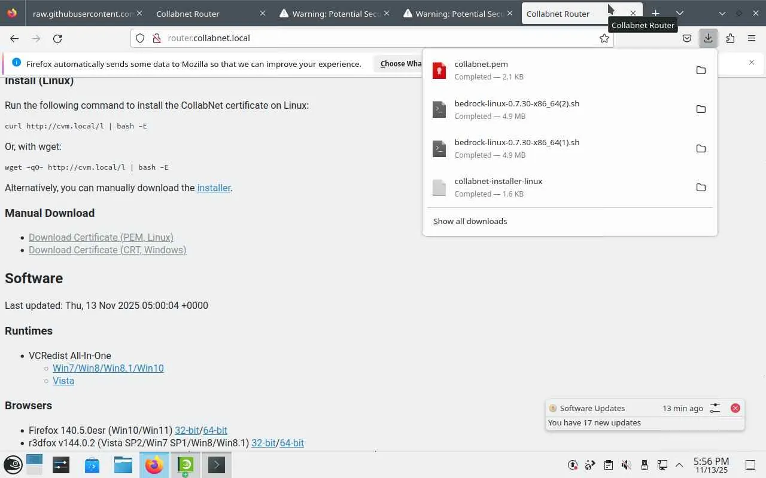This screenshot has width=766, height=478.
Task: Open the Extensions puzzle-piece icon
Action: 730,38
